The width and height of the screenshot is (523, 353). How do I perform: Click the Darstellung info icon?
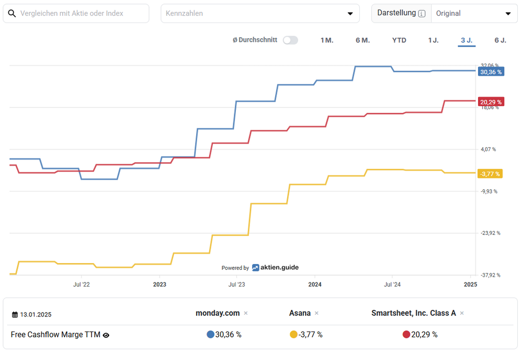coord(422,14)
